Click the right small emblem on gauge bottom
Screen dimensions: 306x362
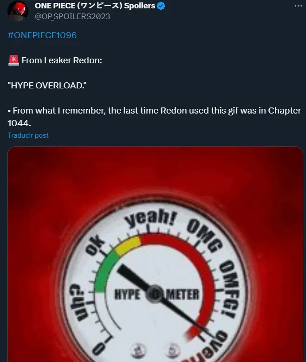click(172, 350)
